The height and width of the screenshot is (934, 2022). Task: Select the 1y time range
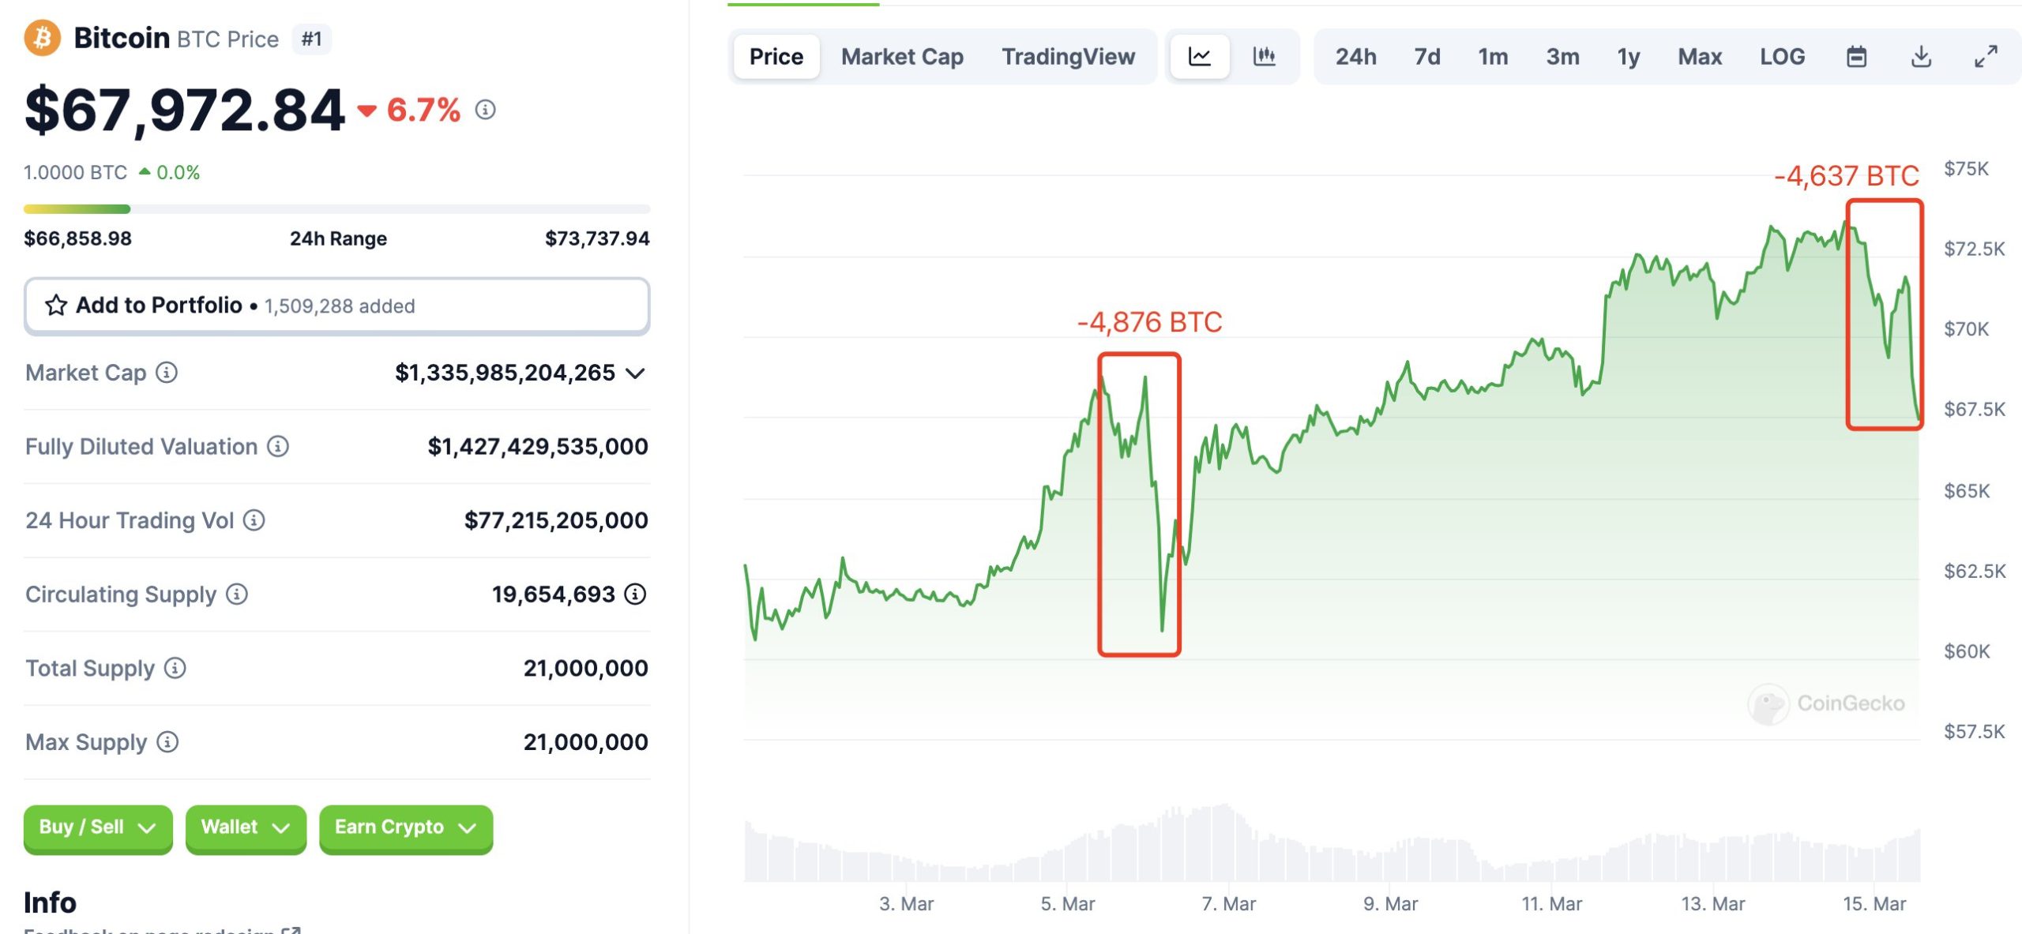point(1628,57)
